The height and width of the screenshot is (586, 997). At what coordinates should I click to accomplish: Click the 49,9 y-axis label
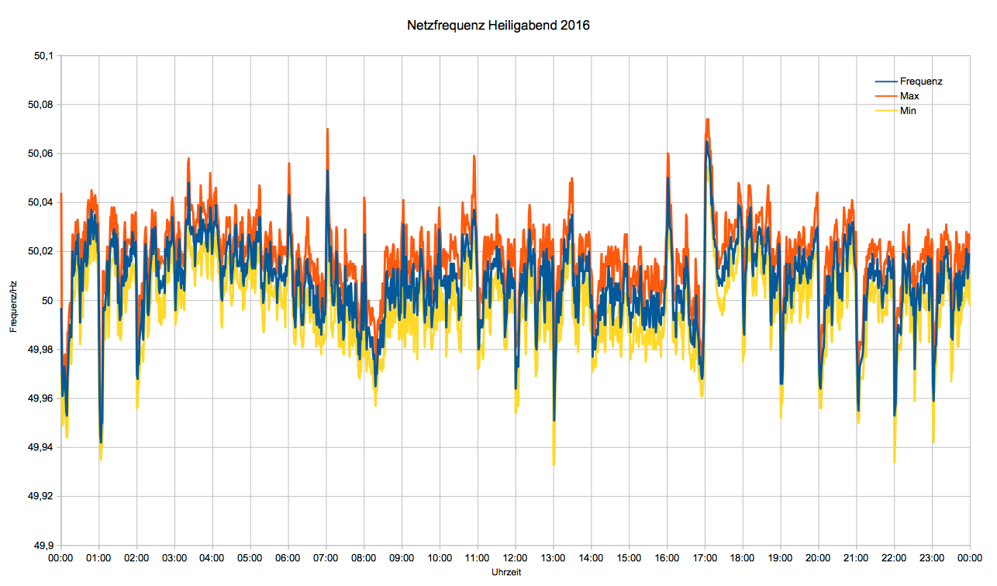coord(45,546)
